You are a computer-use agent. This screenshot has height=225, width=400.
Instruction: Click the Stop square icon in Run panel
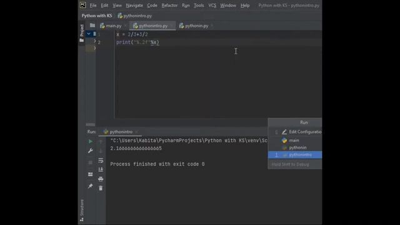click(x=90, y=162)
